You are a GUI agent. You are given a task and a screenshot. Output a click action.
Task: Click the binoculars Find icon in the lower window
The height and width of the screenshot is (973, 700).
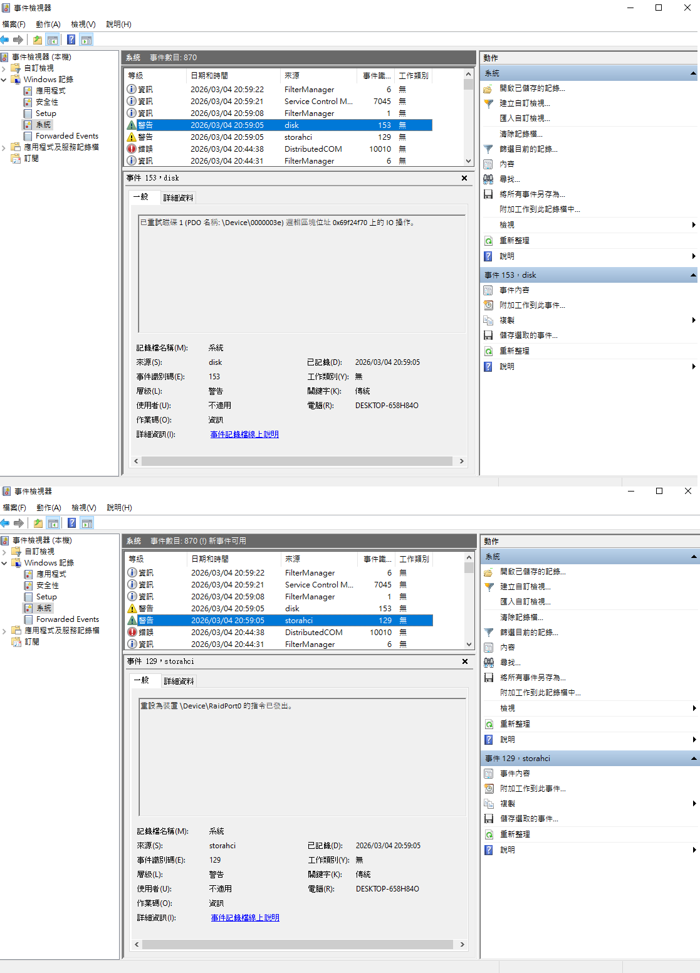(x=489, y=663)
